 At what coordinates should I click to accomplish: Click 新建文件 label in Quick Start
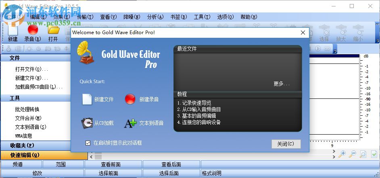104,99
